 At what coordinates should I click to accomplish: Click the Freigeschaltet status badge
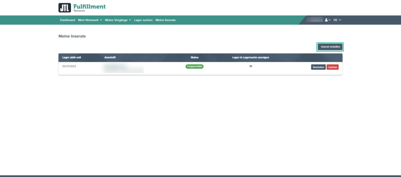pyautogui.click(x=194, y=66)
